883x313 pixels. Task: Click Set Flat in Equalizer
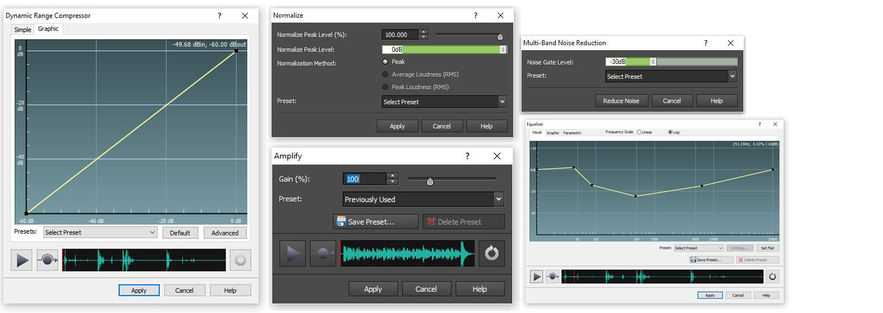pos(768,248)
